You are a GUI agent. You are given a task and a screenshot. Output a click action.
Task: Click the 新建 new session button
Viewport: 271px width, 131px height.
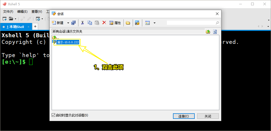coord(58,23)
